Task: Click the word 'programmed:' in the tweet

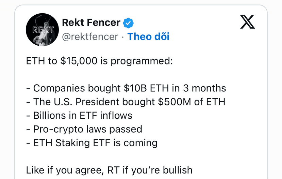Action: [142, 61]
